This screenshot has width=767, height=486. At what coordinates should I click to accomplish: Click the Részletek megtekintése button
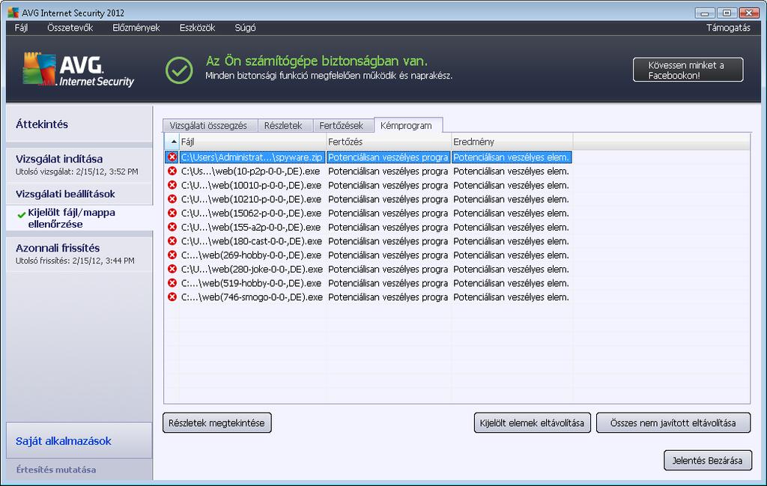point(216,423)
